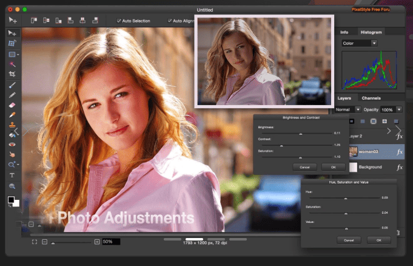
Task: Select the Red Eye removal tool
Action: 12,145
